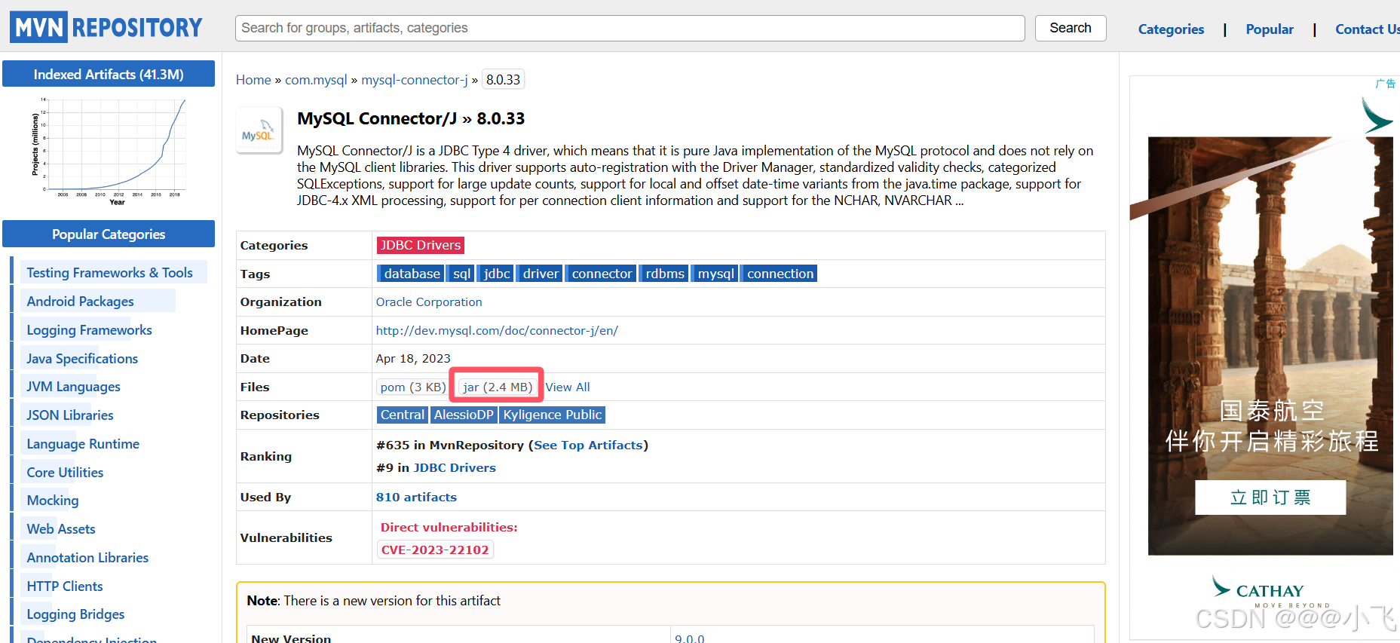Click the 8.0.33 version breadcrumb
This screenshot has height=643, width=1400.
(x=503, y=80)
